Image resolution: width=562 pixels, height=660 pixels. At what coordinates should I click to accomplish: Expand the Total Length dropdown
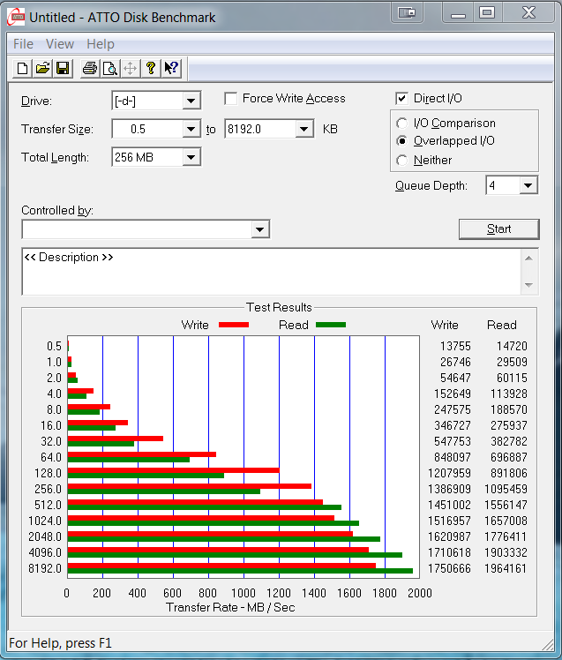click(191, 157)
